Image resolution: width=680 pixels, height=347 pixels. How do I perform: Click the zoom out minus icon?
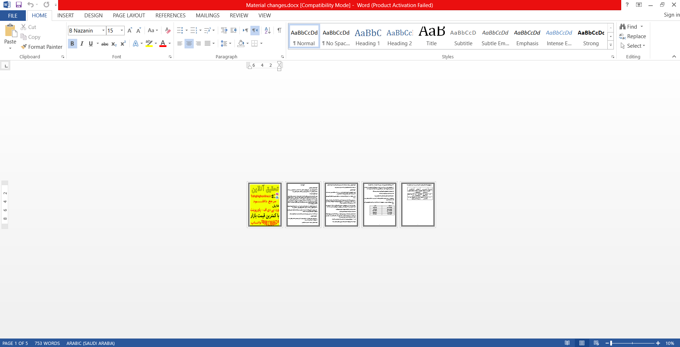(607, 343)
